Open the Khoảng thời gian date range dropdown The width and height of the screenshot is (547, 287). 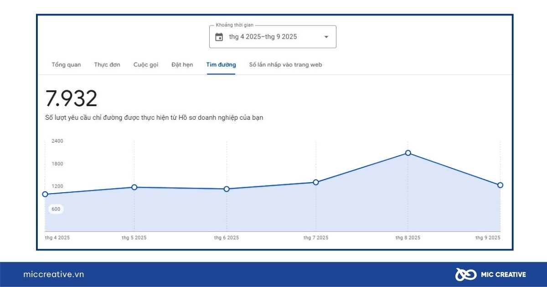pos(272,36)
